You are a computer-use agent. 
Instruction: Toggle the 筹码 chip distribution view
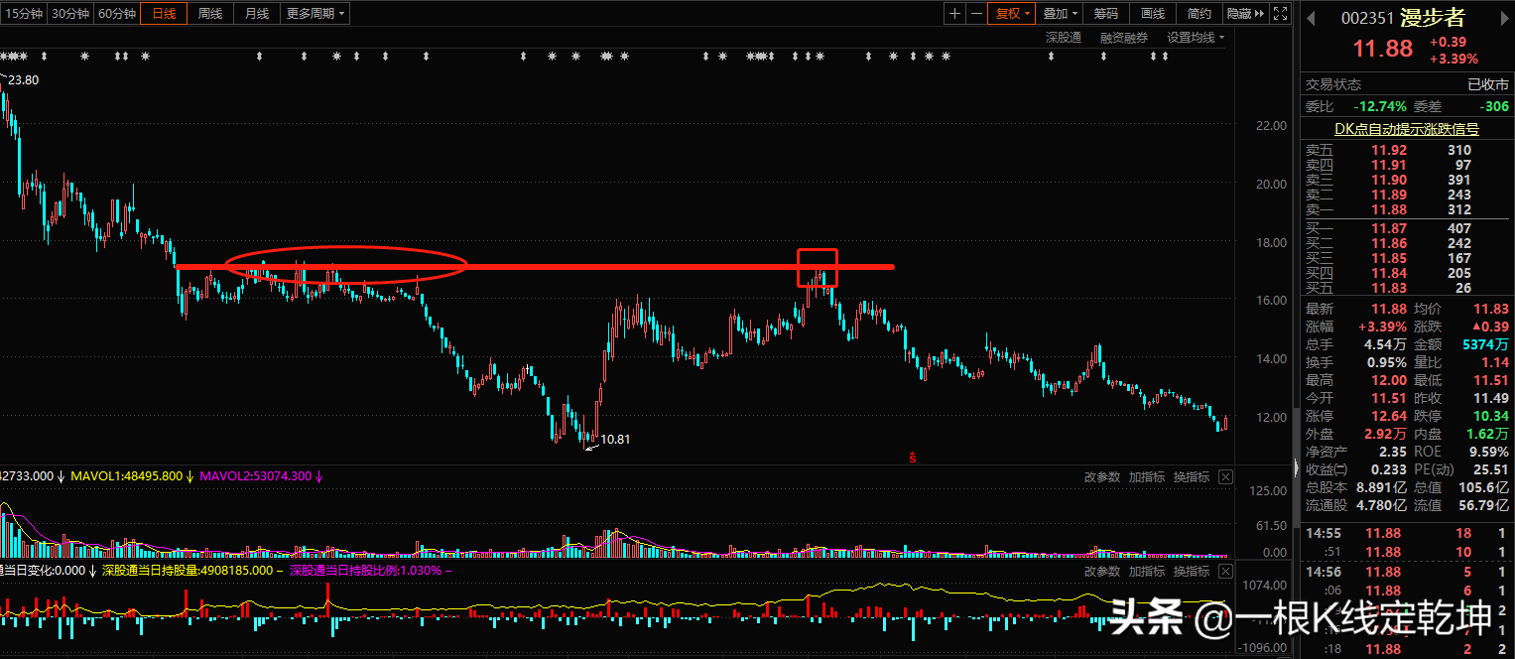[x=1106, y=13]
